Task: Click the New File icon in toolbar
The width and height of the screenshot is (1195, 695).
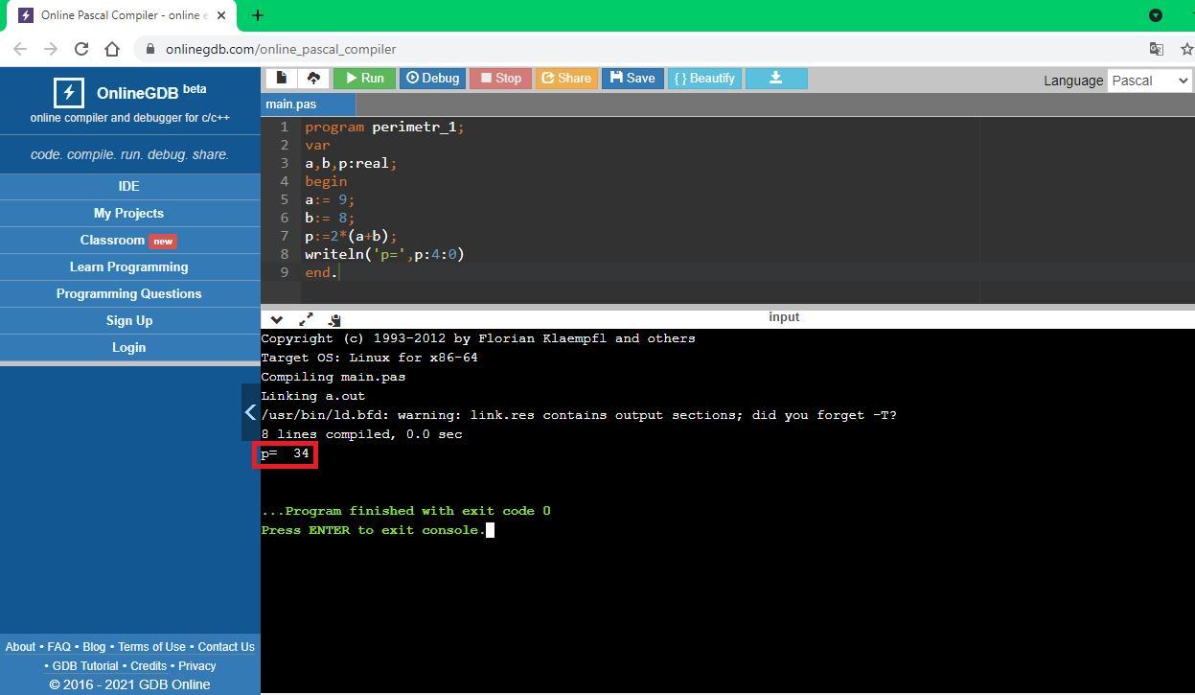Action: pyautogui.click(x=281, y=78)
